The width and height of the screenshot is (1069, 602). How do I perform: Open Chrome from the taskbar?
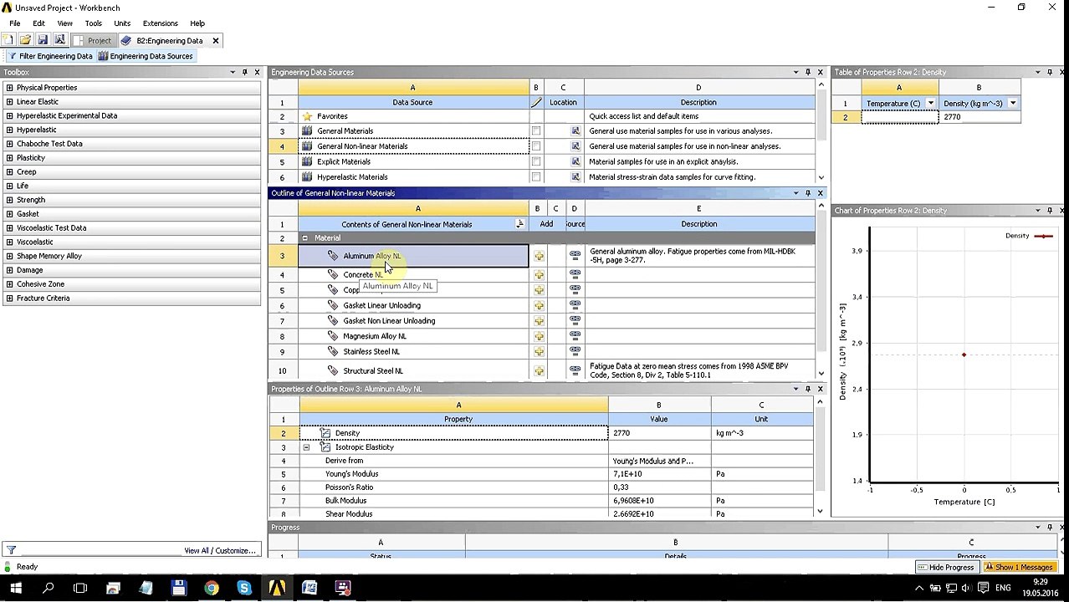pyautogui.click(x=211, y=588)
